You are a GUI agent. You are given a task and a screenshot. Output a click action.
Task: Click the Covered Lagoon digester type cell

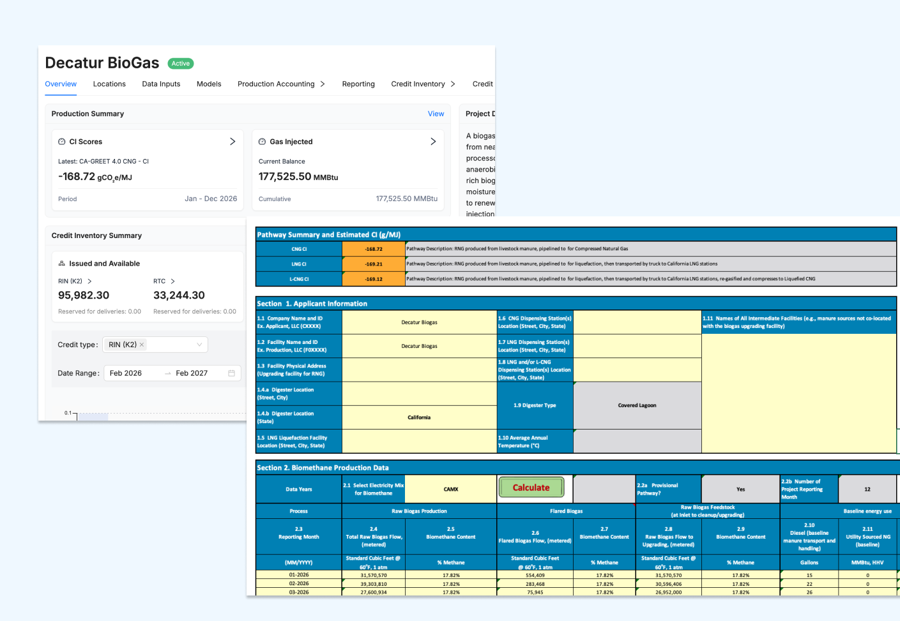click(x=637, y=405)
